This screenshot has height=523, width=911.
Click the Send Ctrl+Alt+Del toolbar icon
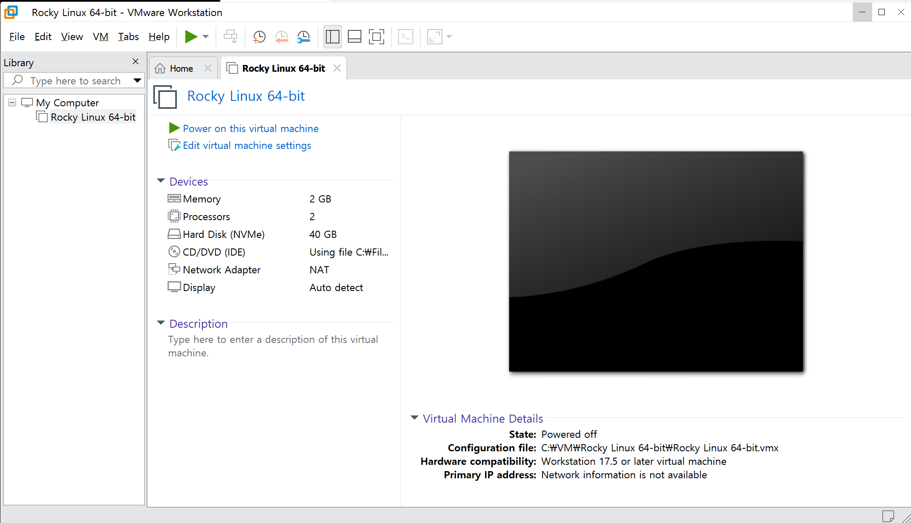pyautogui.click(x=230, y=37)
